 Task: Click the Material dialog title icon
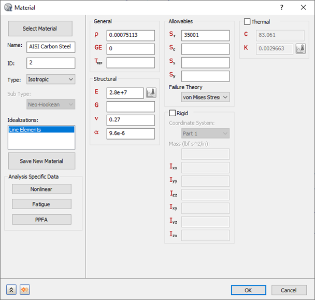pos(8,7)
